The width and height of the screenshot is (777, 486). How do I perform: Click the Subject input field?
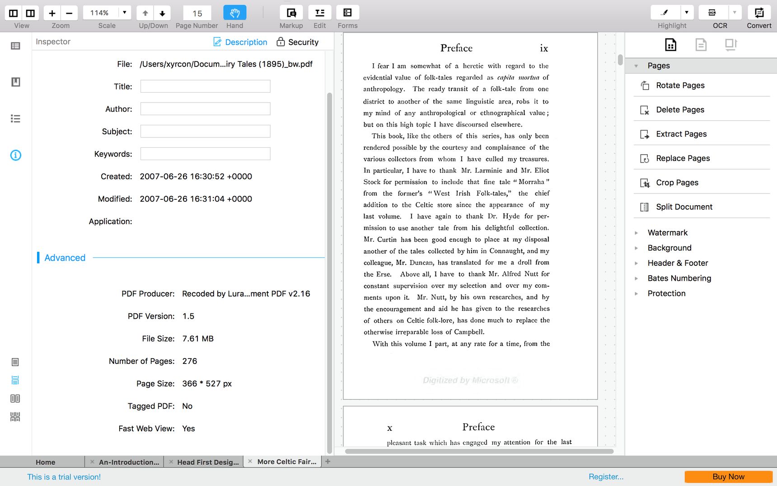coord(206,131)
